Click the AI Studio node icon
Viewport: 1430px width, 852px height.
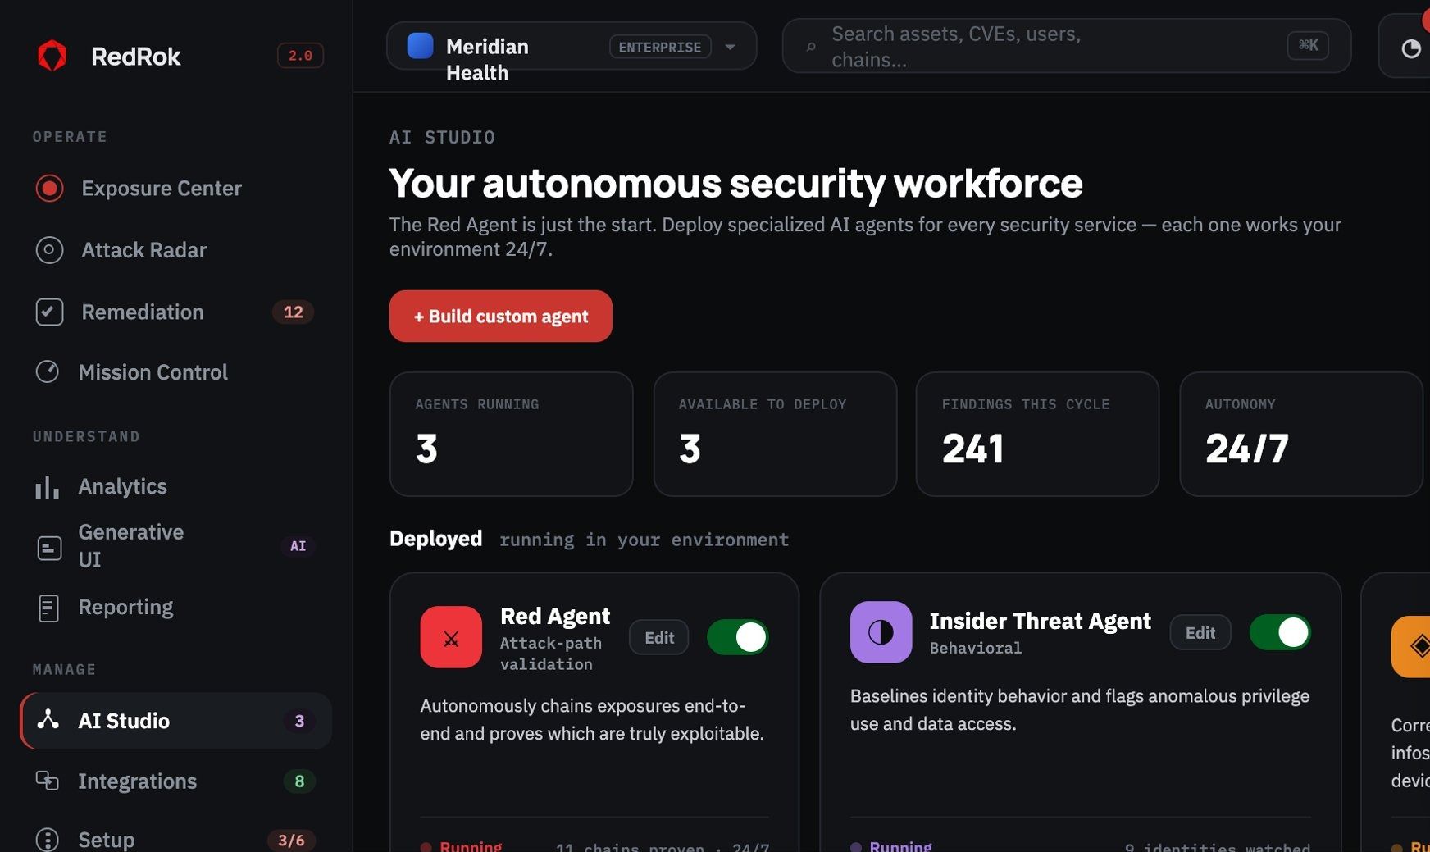tap(48, 720)
